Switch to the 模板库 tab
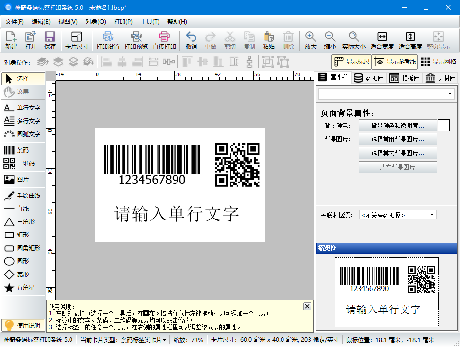 (404, 78)
